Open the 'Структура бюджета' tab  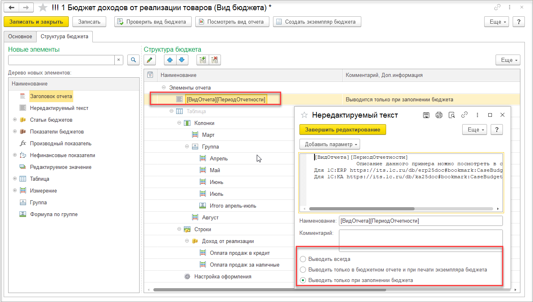pyautogui.click(x=65, y=37)
